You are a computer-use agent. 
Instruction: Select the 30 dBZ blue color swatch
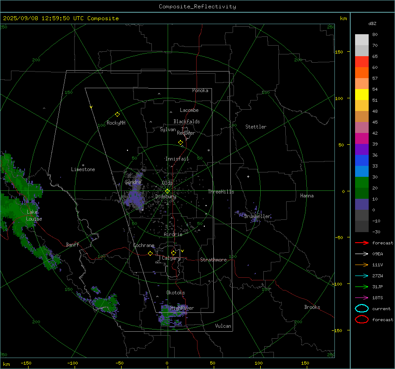tap(362, 171)
